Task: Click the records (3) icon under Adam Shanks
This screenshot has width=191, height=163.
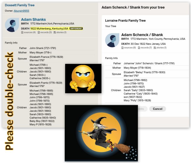Action: coord(39,32)
